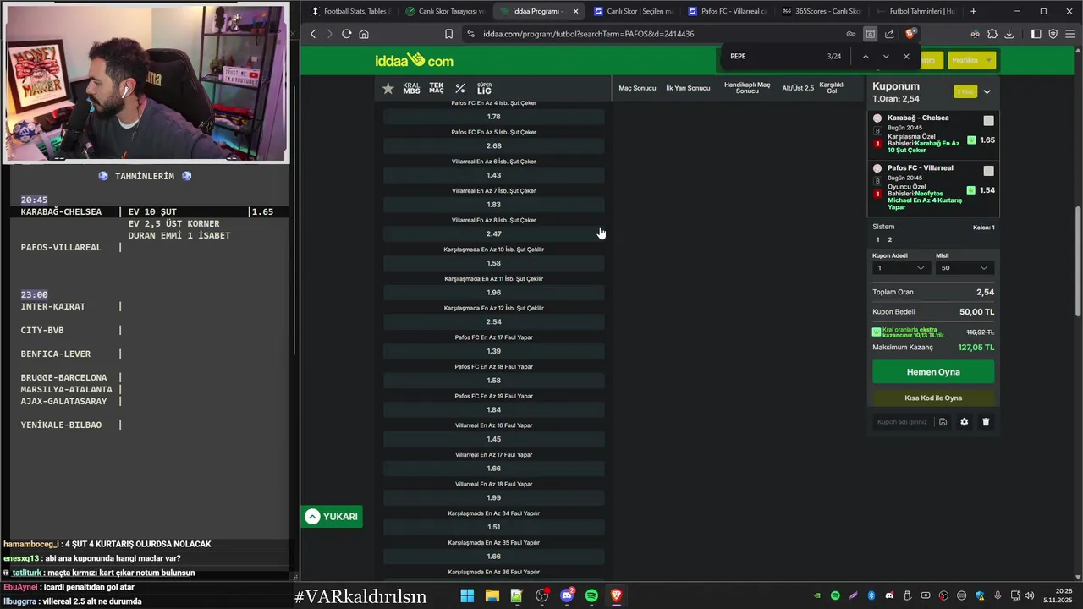Image resolution: width=1083 pixels, height=609 pixels.
Task: Reload the iddaa page
Action: click(346, 34)
